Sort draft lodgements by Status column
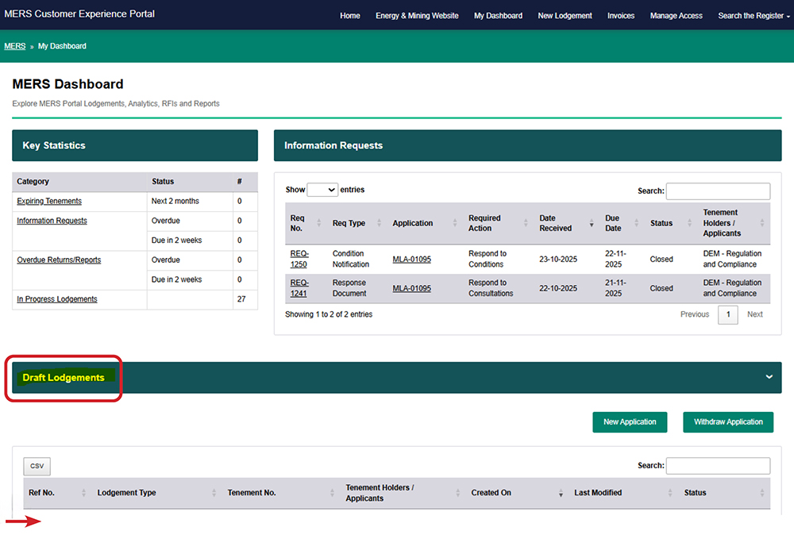This screenshot has width=794, height=535. pyautogui.click(x=724, y=492)
